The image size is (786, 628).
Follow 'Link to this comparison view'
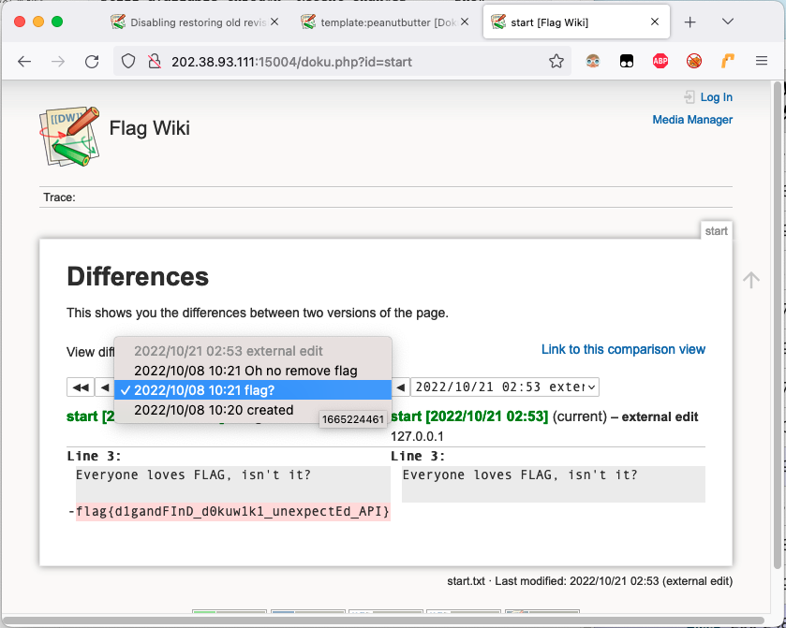point(623,349)
